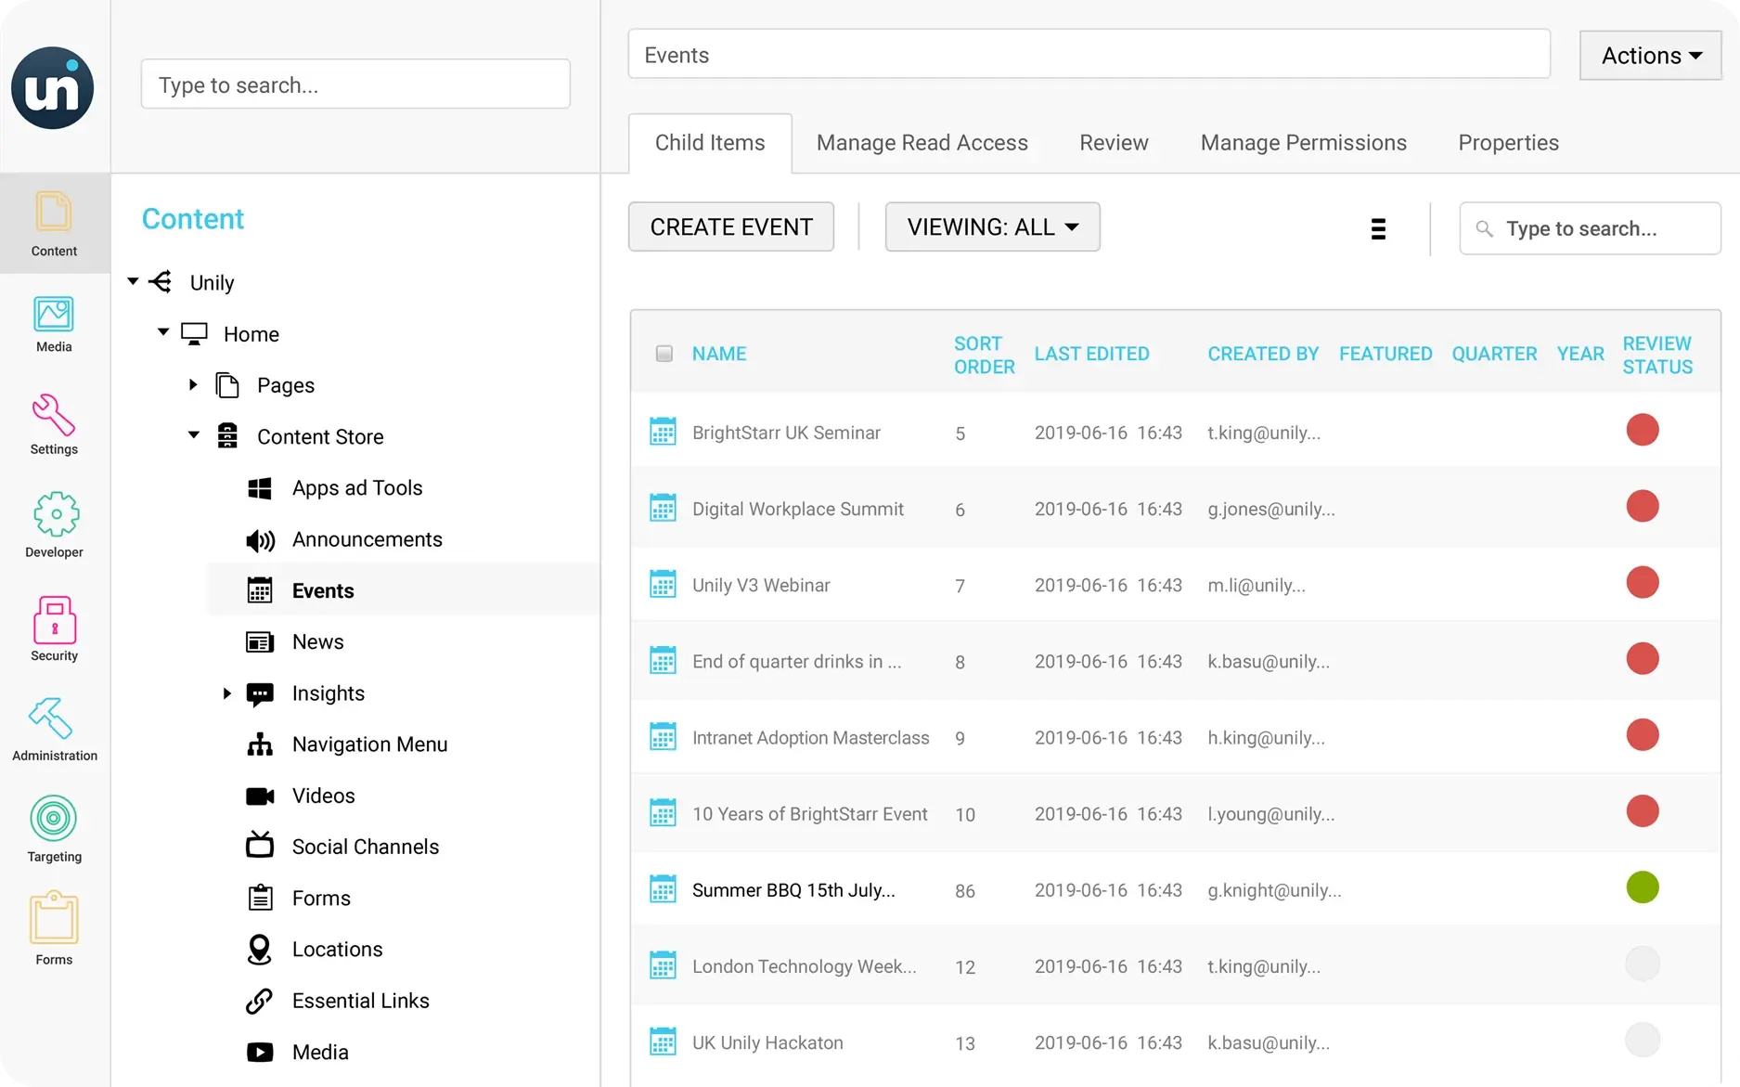Image resolution: width=1740 pixels, height=1087 pixels.
Task: Click the Create Event button
Action: click(731, 227)
